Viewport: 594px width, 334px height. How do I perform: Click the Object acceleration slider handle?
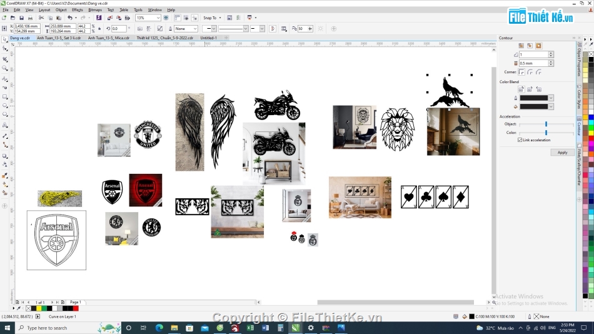point(546,124)
